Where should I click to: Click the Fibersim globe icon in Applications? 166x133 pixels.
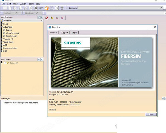coord(2,21)
